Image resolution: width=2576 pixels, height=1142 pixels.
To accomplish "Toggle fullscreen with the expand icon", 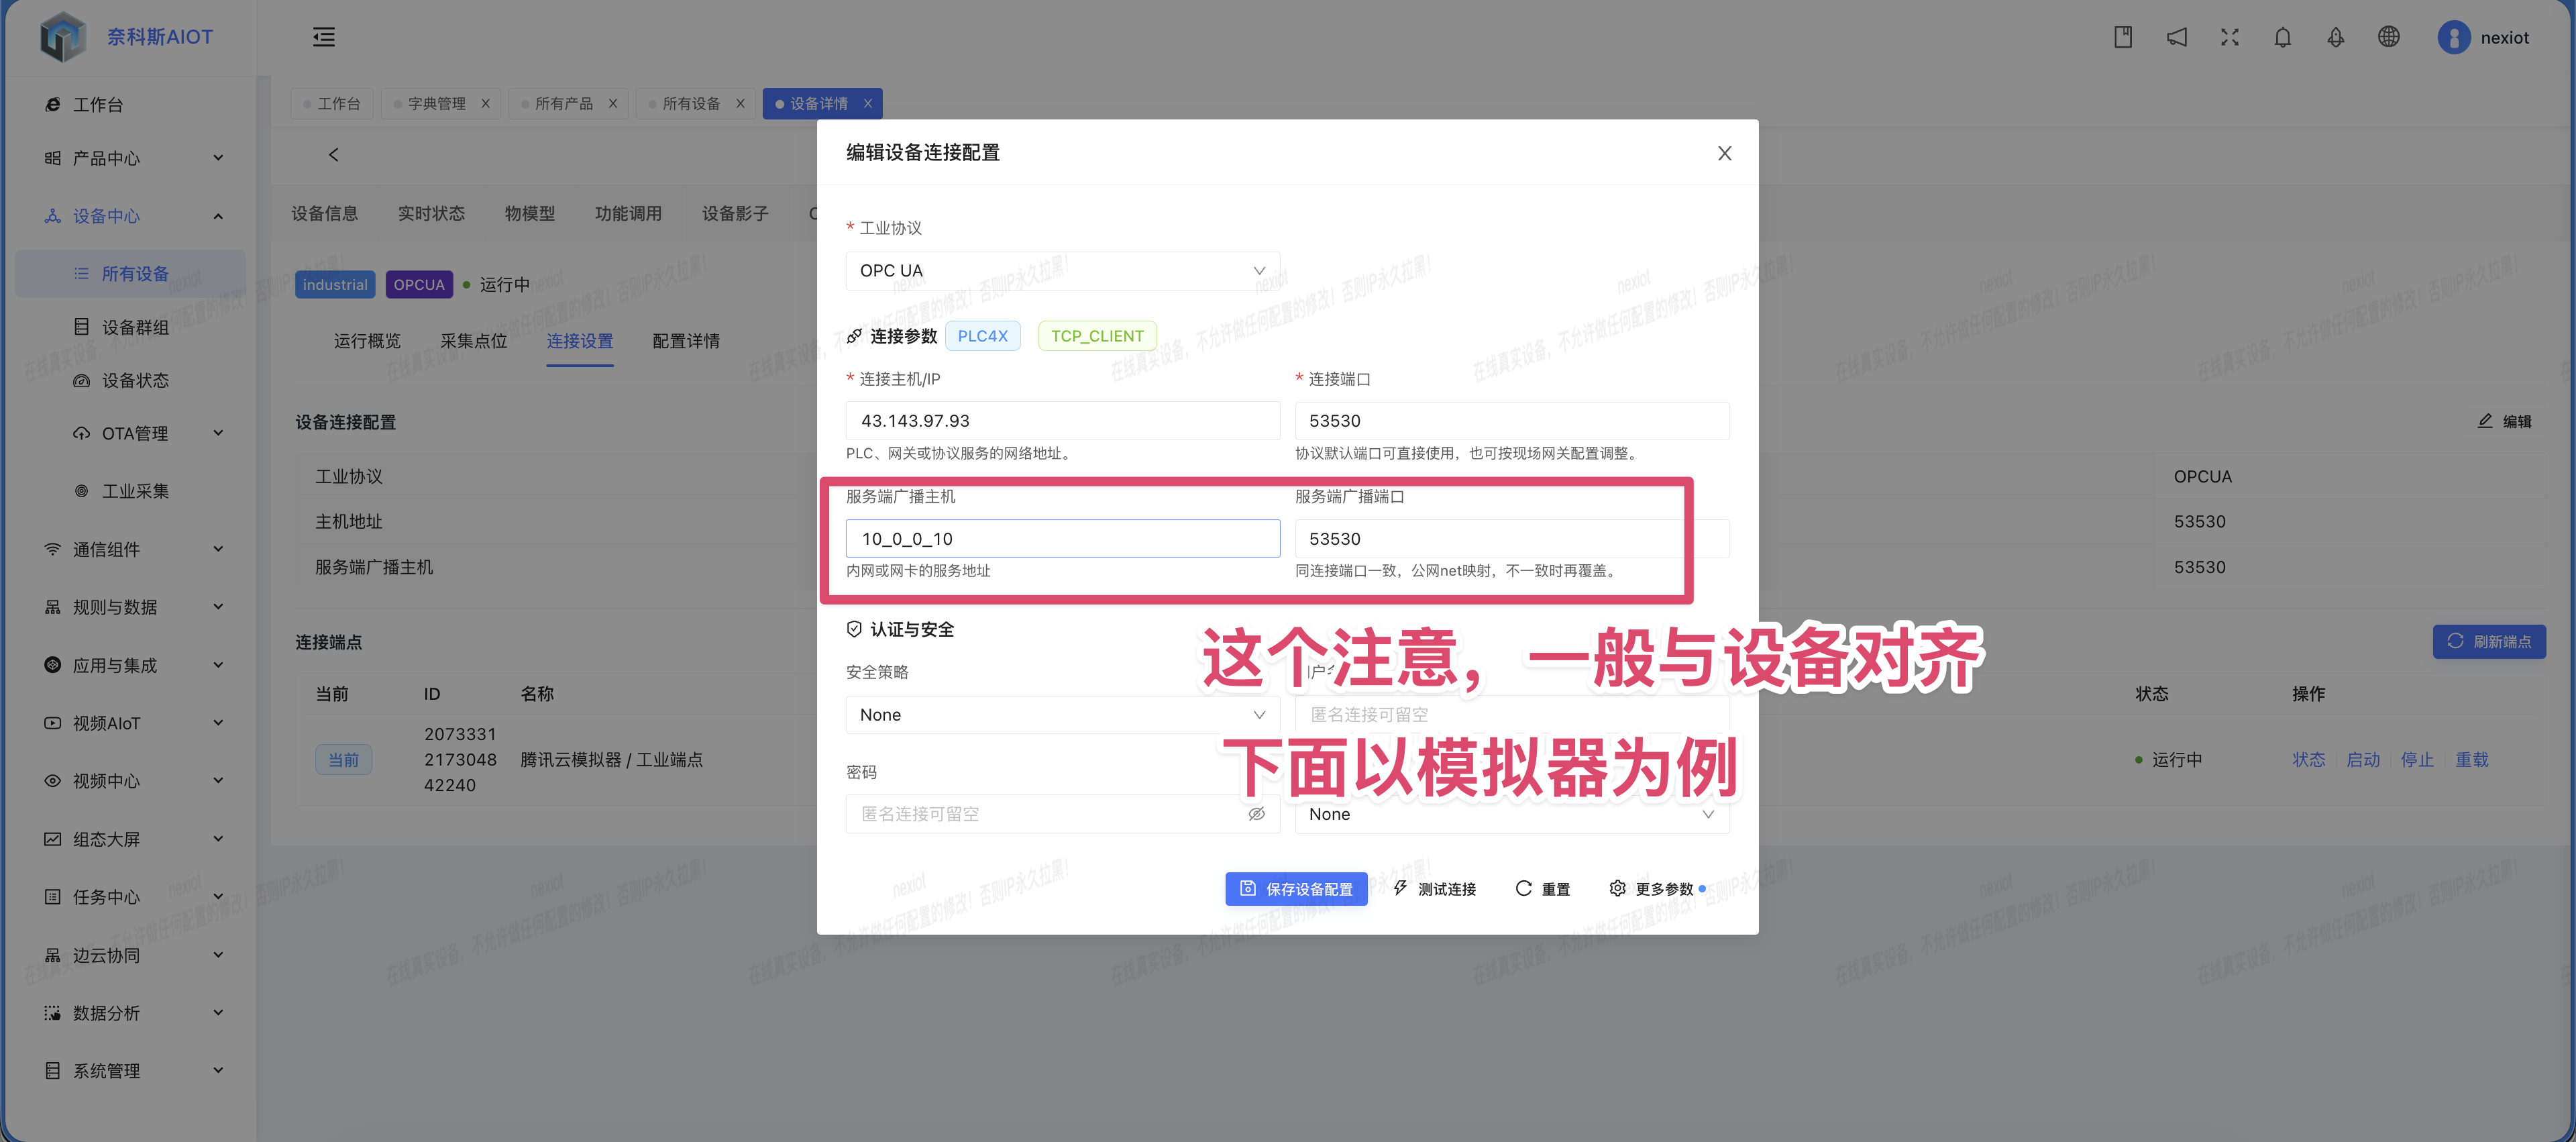I will point(2229,37).
